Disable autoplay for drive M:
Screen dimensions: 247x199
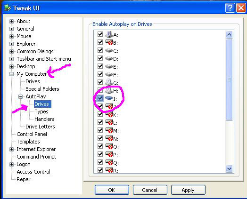(x=100, y=130)
